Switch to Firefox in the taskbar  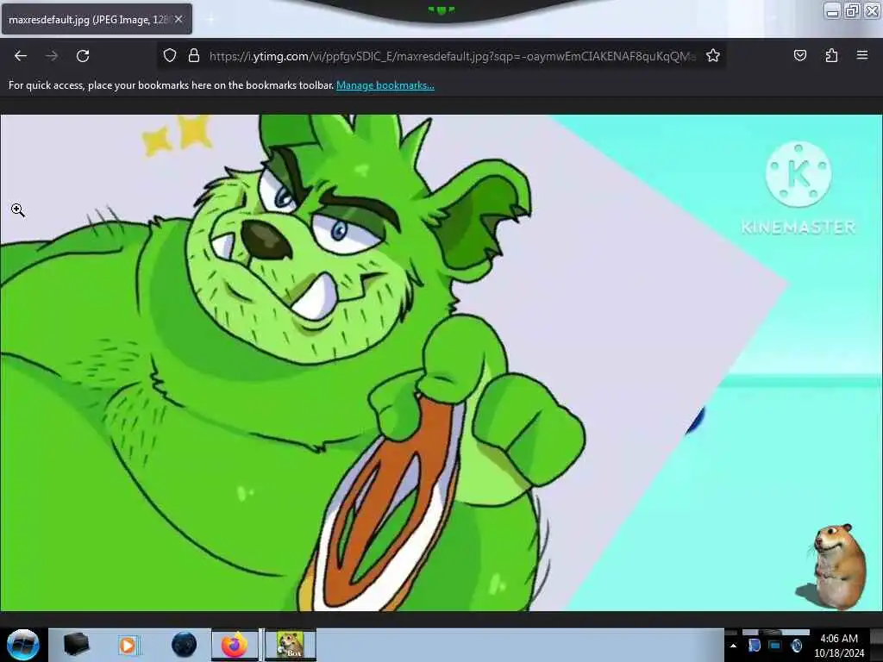coord(235,645)
